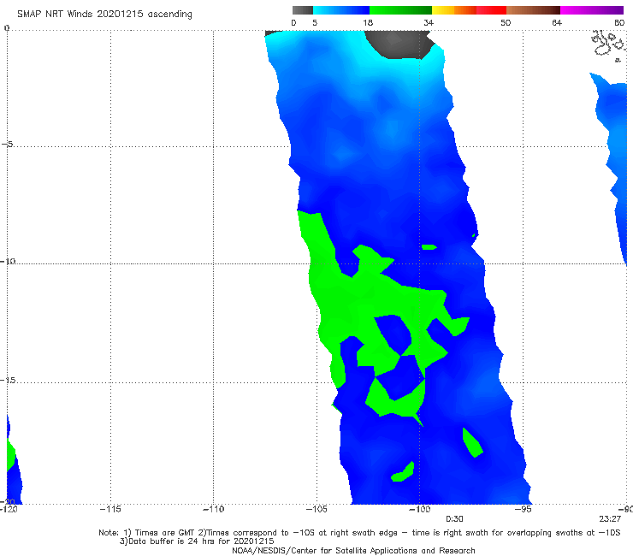Click the latitude axis label "-15"

coord(8,380)
